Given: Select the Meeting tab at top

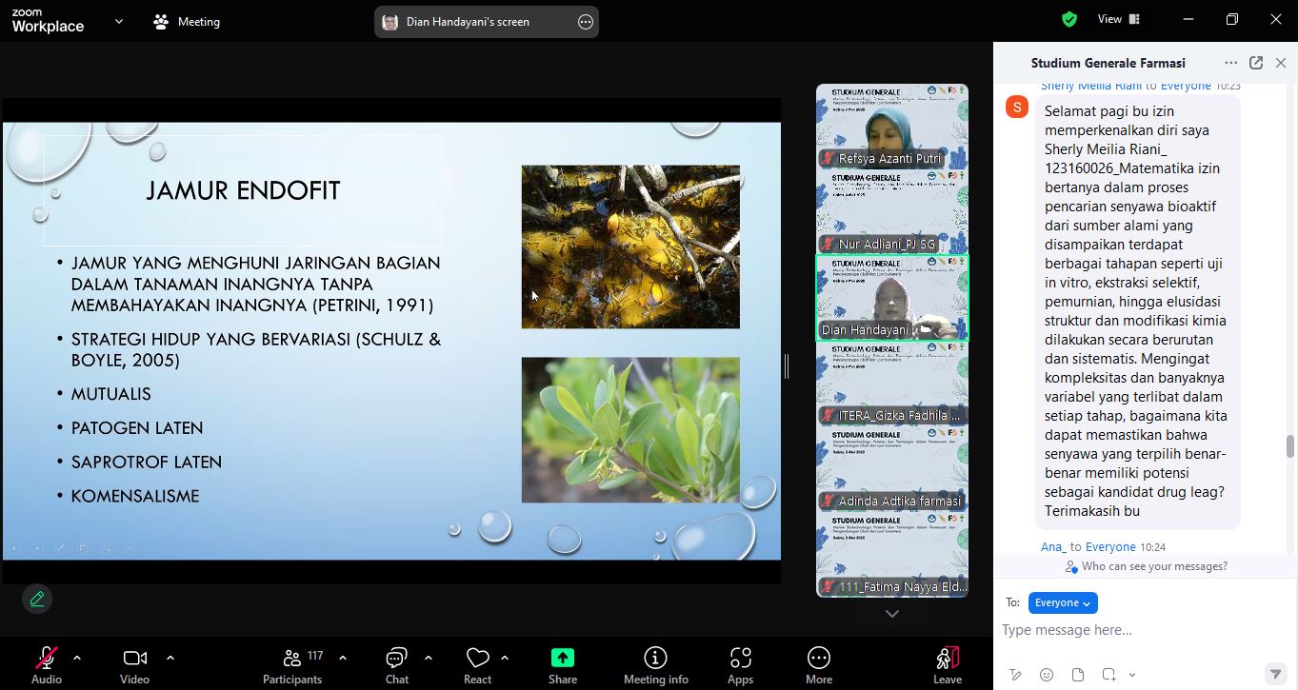Looking at the screenshot, I should click(x=188, y=21).
